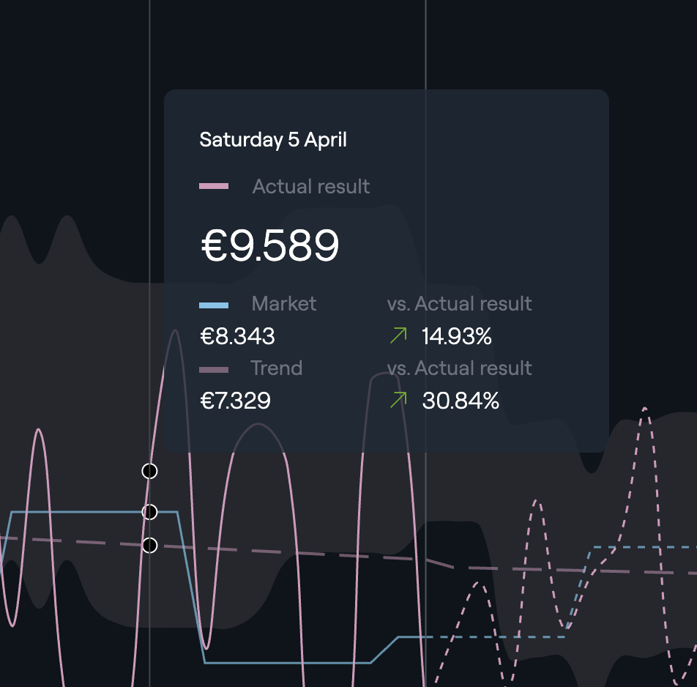Click the Market legend label
Image resolution: width=697 pixels, height=687 pixels.
[x=284, y=304]
